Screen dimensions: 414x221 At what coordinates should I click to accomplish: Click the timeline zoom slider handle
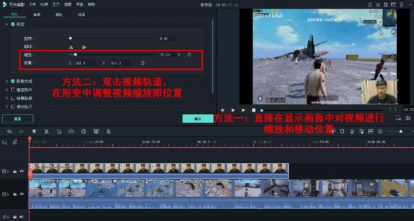[x=401, y=132]
